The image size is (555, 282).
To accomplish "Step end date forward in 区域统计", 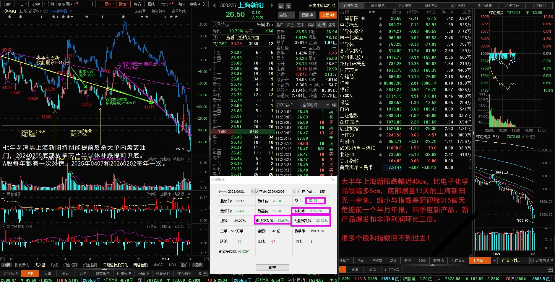I will [298, 192].
